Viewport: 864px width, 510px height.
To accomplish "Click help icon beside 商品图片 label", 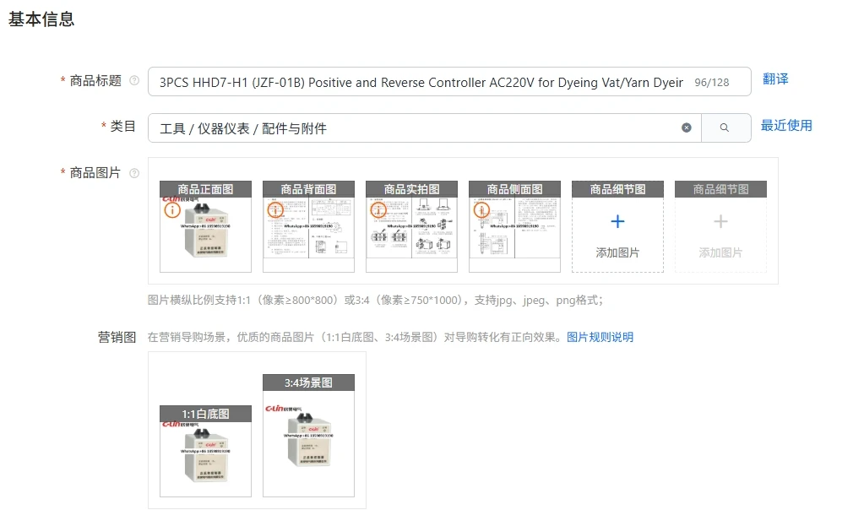I will click(134, 173).
